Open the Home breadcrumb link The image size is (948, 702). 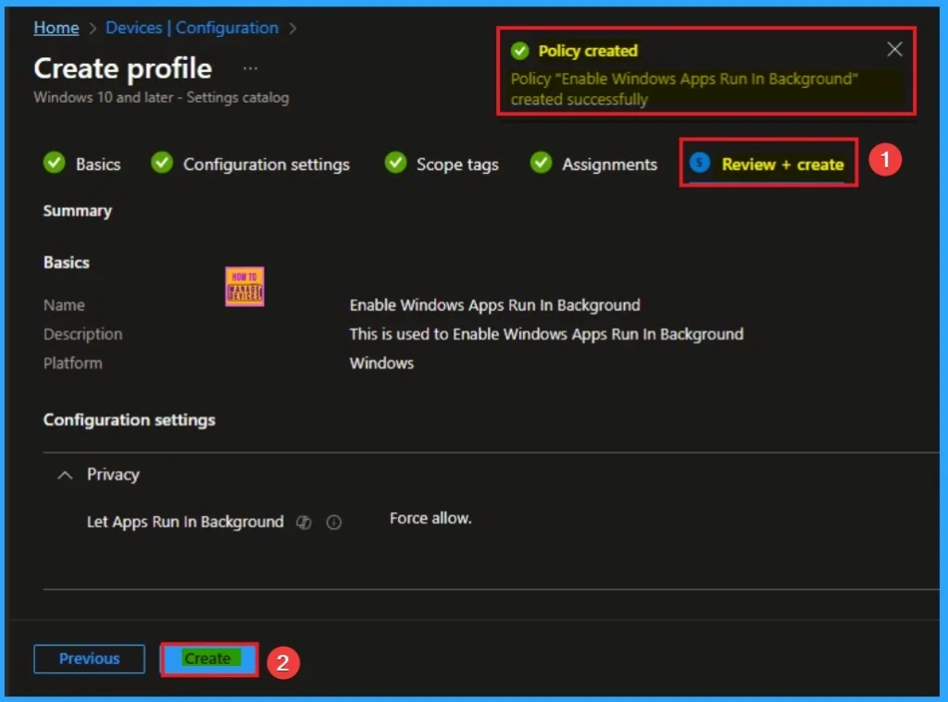coord(56,28)
